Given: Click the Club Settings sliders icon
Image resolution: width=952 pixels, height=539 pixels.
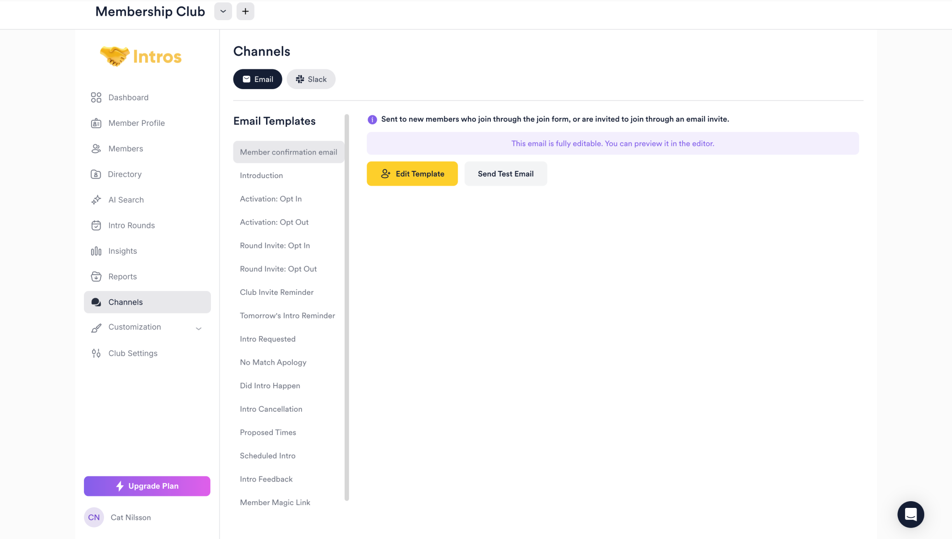Looking at the screenshot, I should tap(96, 353).
